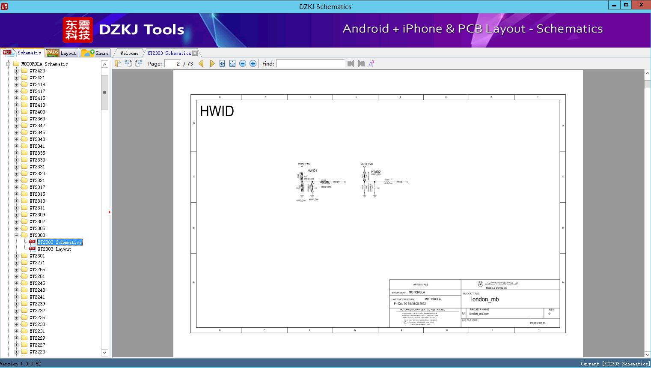Screen dimensions: 651x368
Task: Expand the XT2403 folder
Action: coord(16,112)
